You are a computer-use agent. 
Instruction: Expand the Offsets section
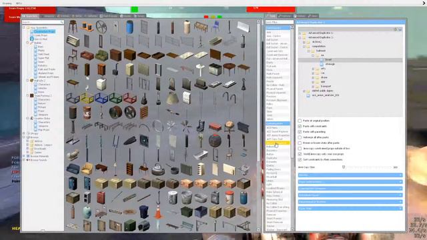pos(350,175)
